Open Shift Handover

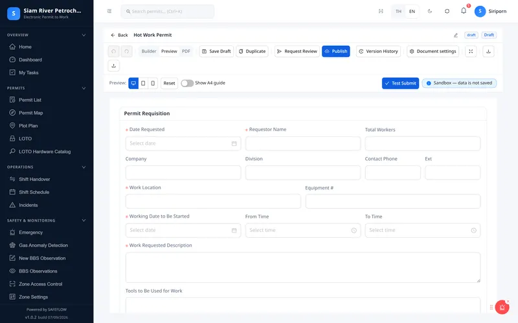click(x=34, y=179)
